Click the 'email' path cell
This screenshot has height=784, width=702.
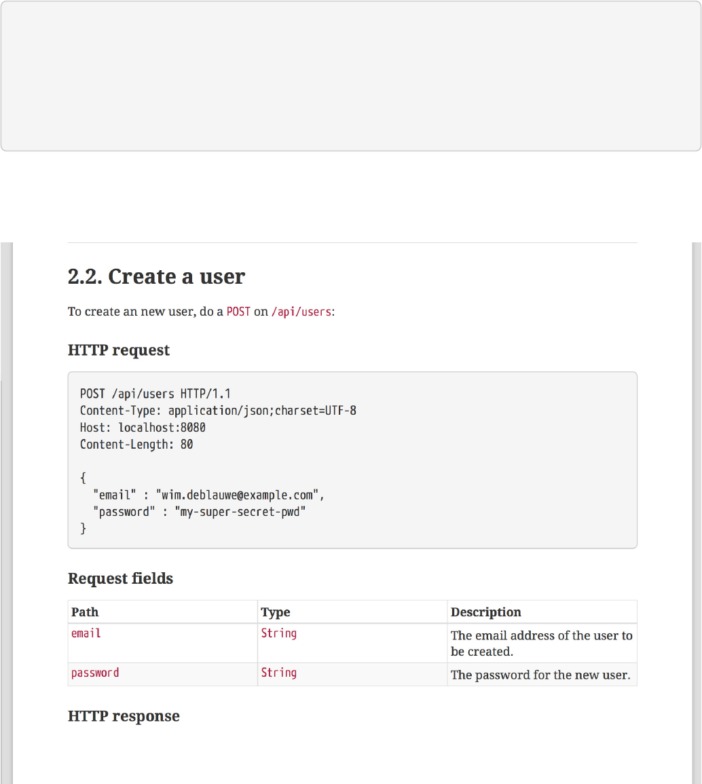click(162, 643)
